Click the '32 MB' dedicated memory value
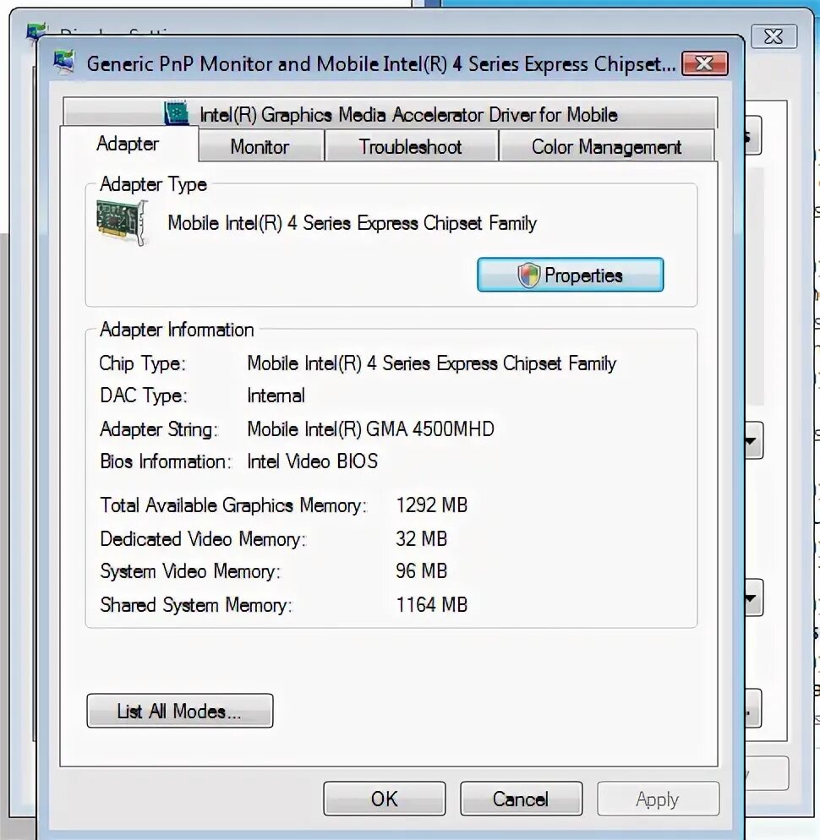The image size is (820, 840). click(x=421, y=539)
